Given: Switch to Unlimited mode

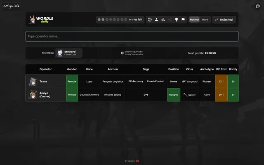Looking at the screenshot, I should coord(224,19).
